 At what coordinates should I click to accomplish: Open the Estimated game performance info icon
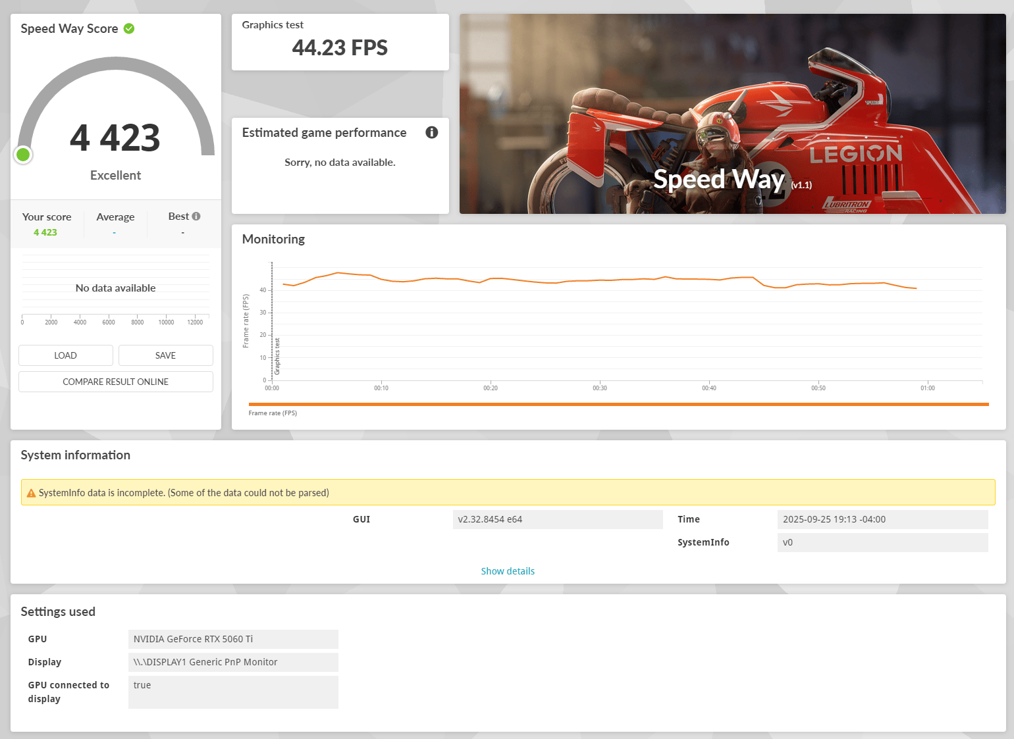(x=432, y=132)
